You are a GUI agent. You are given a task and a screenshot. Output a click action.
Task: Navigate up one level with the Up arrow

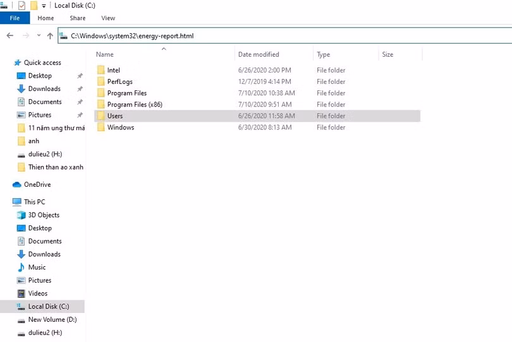(x=50, y=36)
